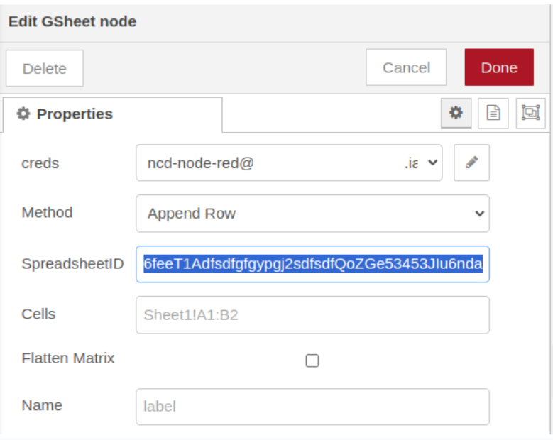Click the Delete button
This screenshot has height=440, width=553.
[x=45, y=68]
